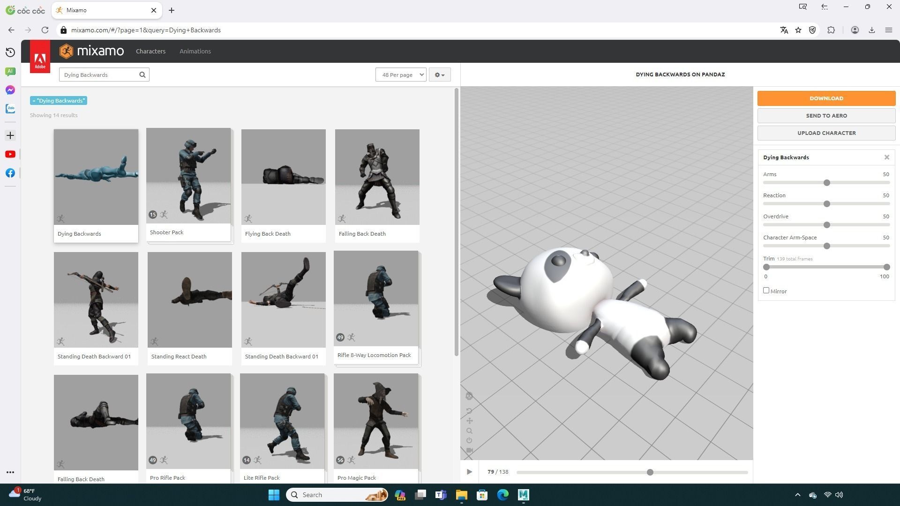Adjust the Arms slider handle
The image size is (900, 506).
click(x=827, y=183)
